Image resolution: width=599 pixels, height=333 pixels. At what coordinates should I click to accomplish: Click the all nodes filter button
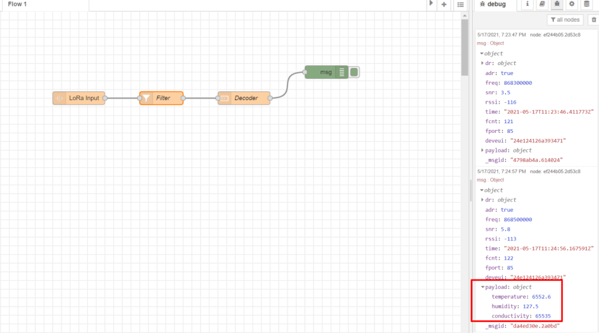[565, 20]
